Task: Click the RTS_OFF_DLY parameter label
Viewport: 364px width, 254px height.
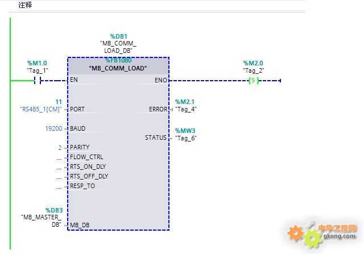Action: coord(89,176)
